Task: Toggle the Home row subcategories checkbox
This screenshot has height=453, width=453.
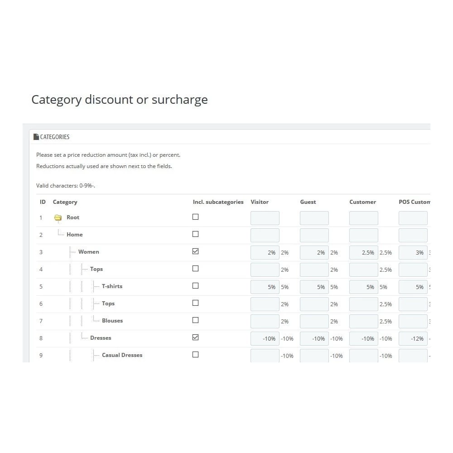Action: [x=195, y=234]
